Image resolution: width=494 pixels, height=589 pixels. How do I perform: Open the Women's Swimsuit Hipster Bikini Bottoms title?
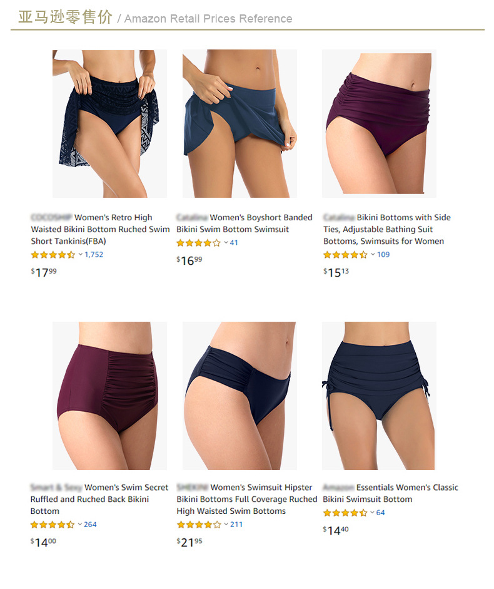pos(247,499)
